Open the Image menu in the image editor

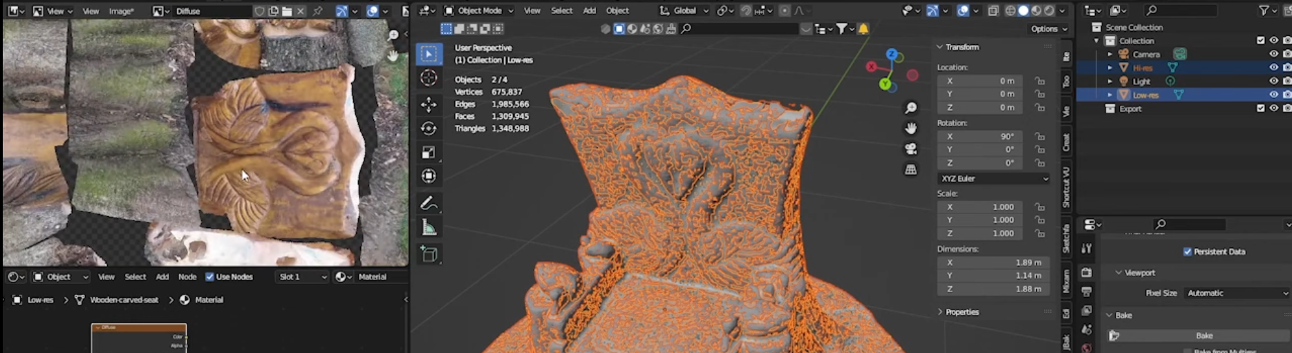[121, 11]
